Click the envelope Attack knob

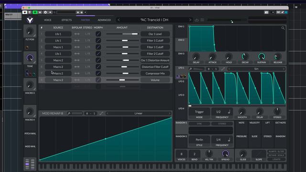click(x=212, y=57)
